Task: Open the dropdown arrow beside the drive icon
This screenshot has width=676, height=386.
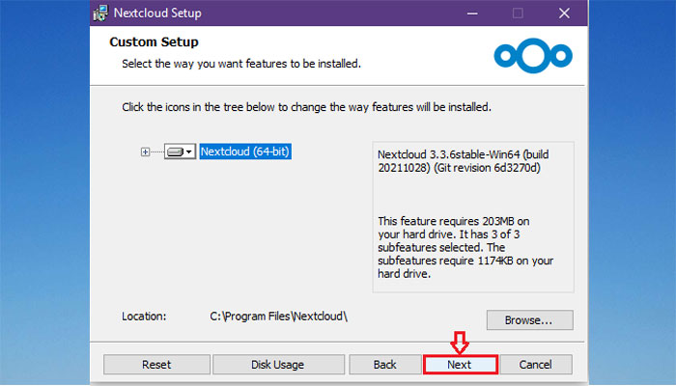Action: (x=189, y=152)
